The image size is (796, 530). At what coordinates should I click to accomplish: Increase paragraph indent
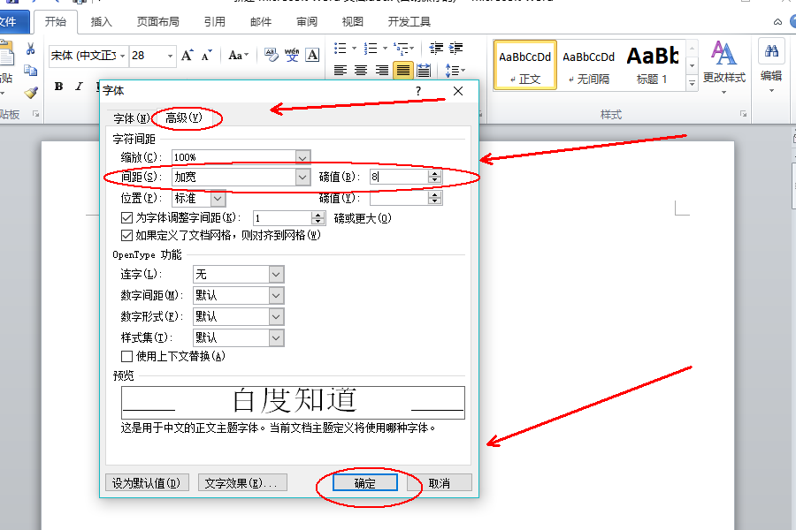pyautogui.click(x=455, y=49)
